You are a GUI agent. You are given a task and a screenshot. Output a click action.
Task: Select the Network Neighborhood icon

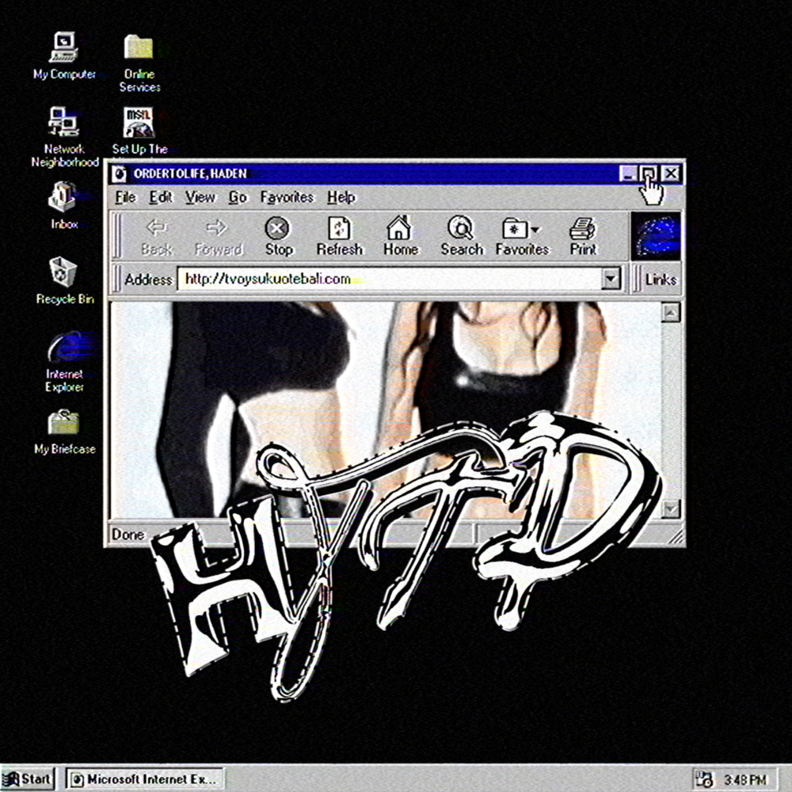point(63,122)
